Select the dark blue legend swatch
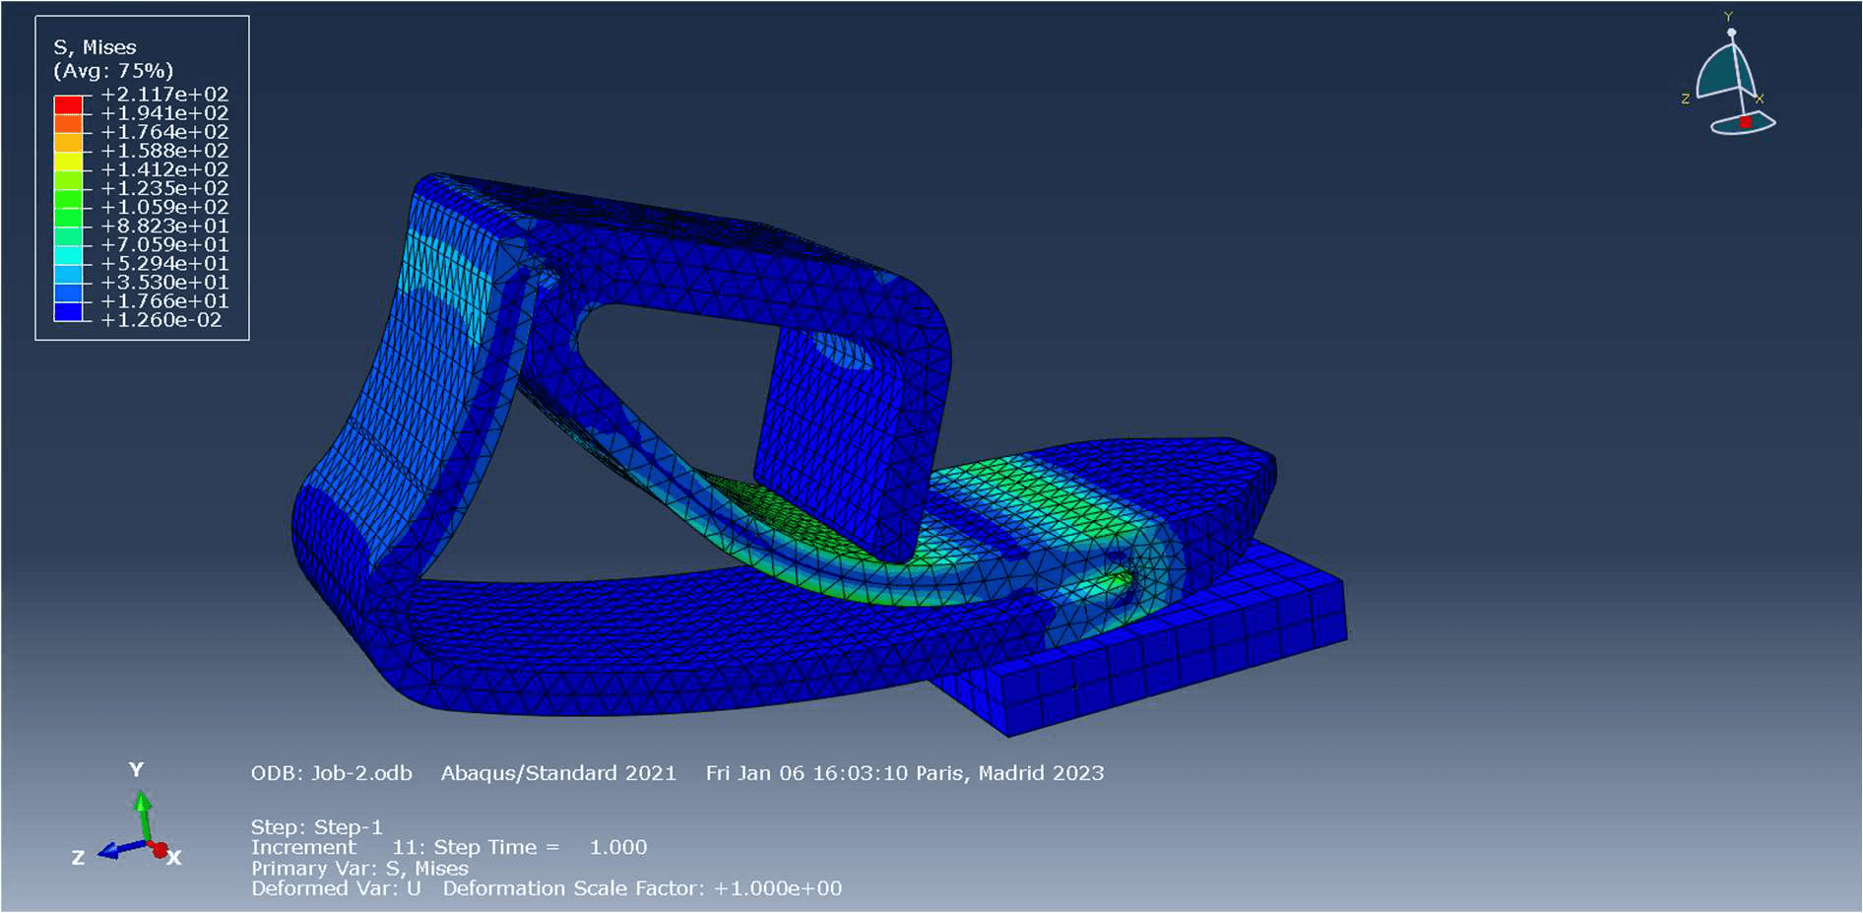 coord(68,311)
